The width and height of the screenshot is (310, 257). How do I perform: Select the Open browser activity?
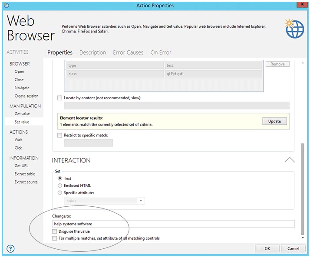click(x=19, y=72)
